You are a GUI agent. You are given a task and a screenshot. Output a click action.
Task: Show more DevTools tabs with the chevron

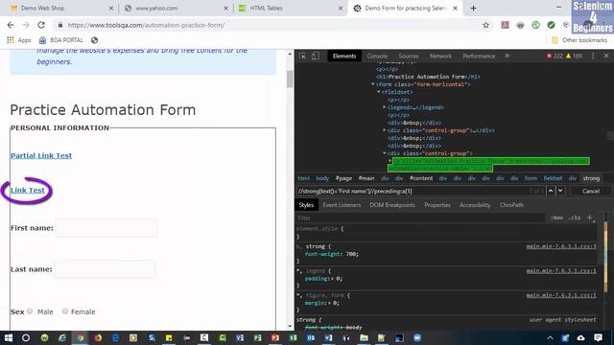click(x=508, y=56)
